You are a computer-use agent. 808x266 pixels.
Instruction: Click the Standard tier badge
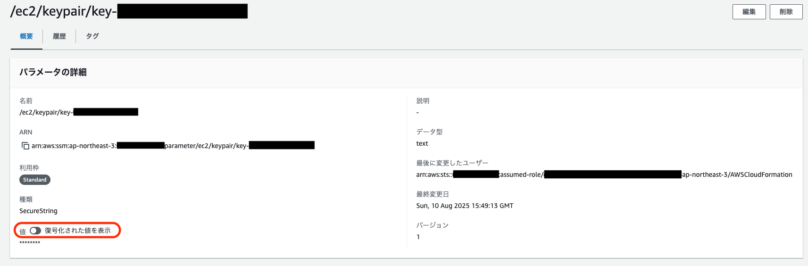pyautogui.click(x=35, y=180)
